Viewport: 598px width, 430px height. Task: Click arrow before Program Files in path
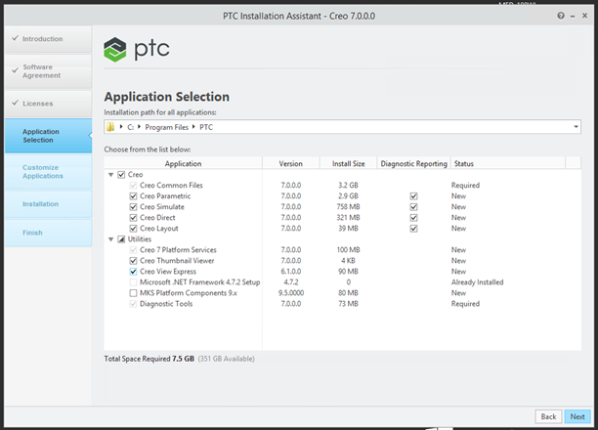point(139,127)
